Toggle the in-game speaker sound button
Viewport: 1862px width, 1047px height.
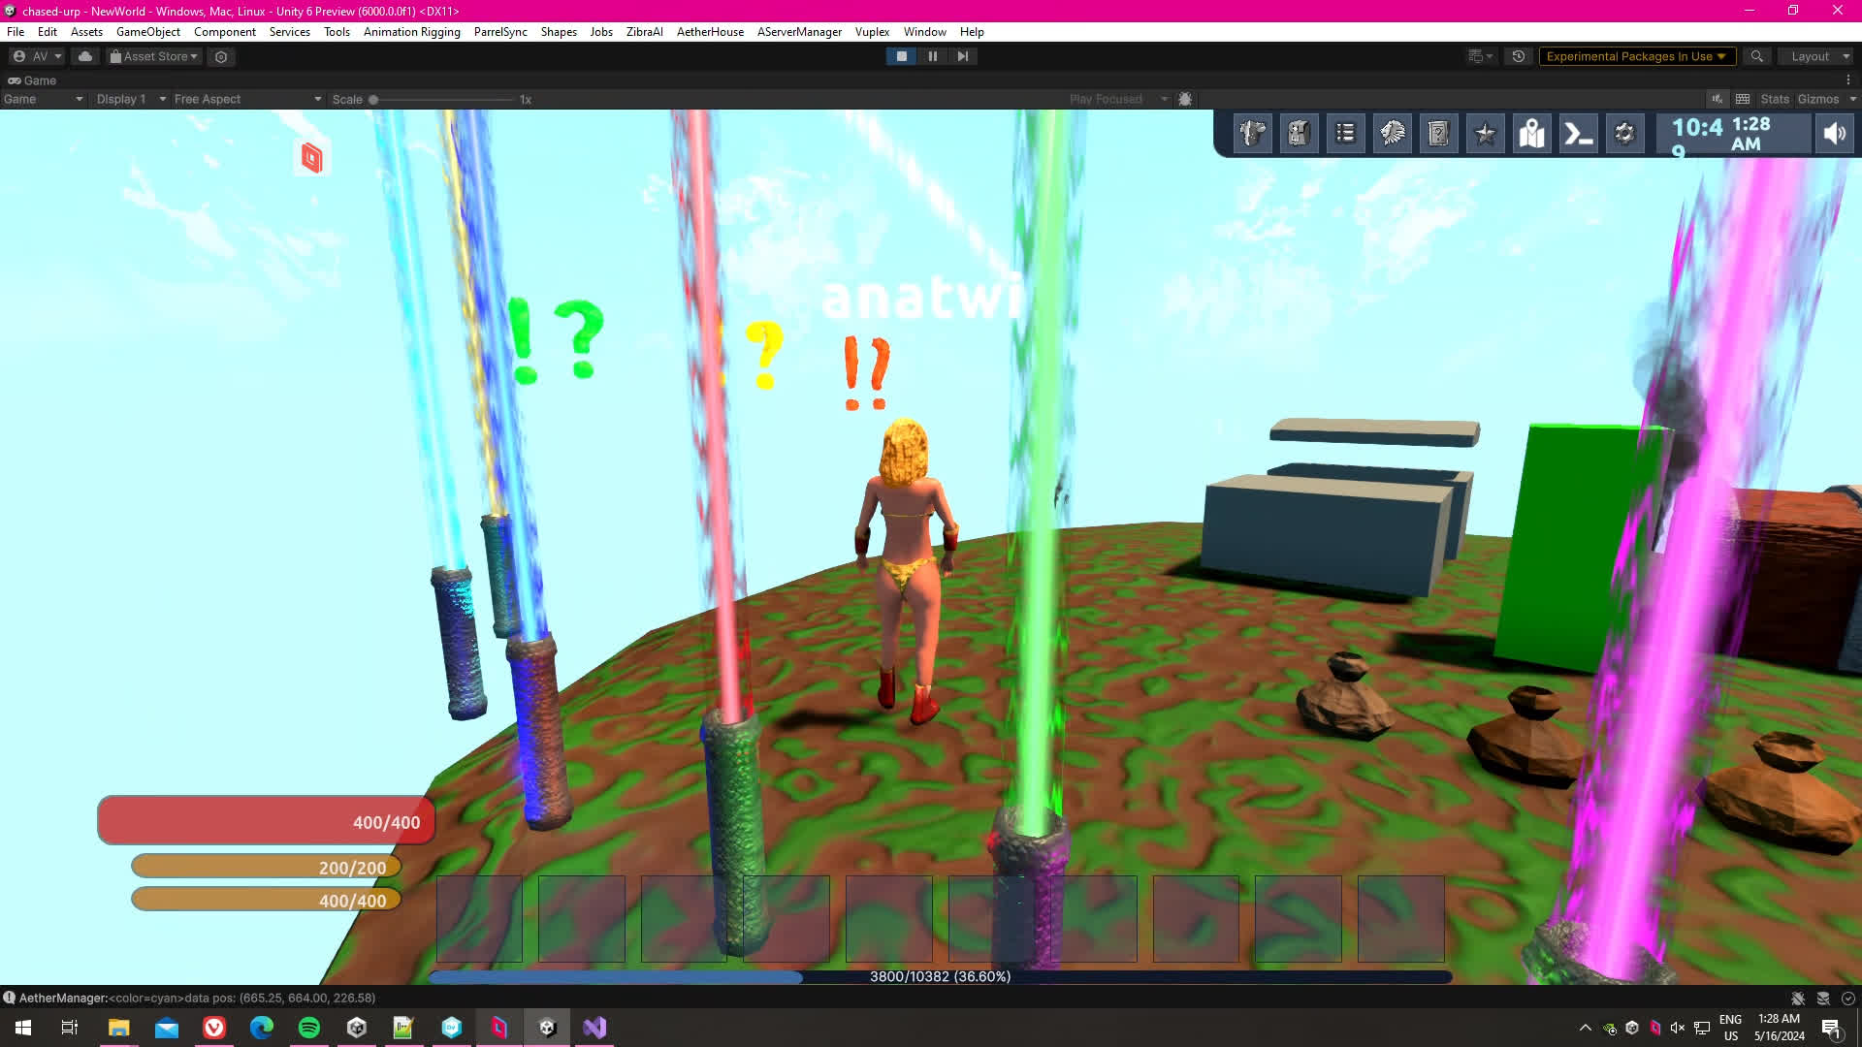coord(1834,134)
